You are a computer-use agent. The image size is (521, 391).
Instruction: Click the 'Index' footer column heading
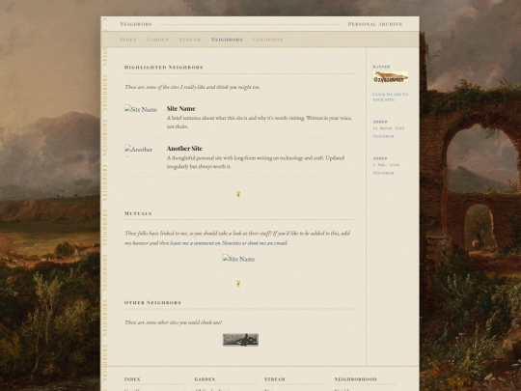132,379
